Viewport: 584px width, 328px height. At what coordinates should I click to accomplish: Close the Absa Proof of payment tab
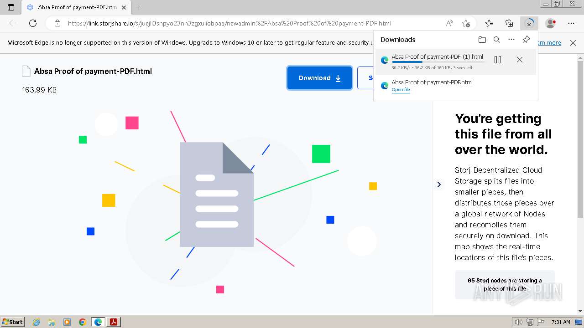click(x=124, y=7)
